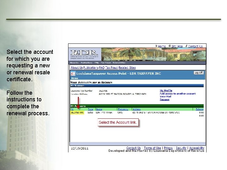Screen dimensions: 227x170
Task: Click the Qtrly frequency cell
Action: (120, 112)
